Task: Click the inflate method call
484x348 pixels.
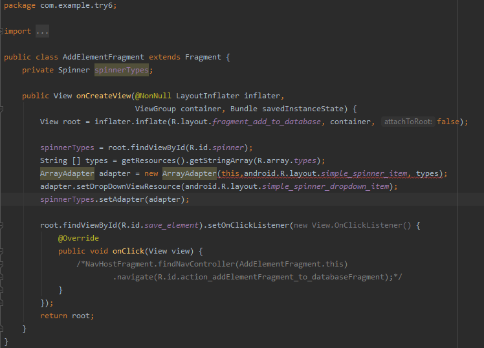Action: [x=151, y=122]
